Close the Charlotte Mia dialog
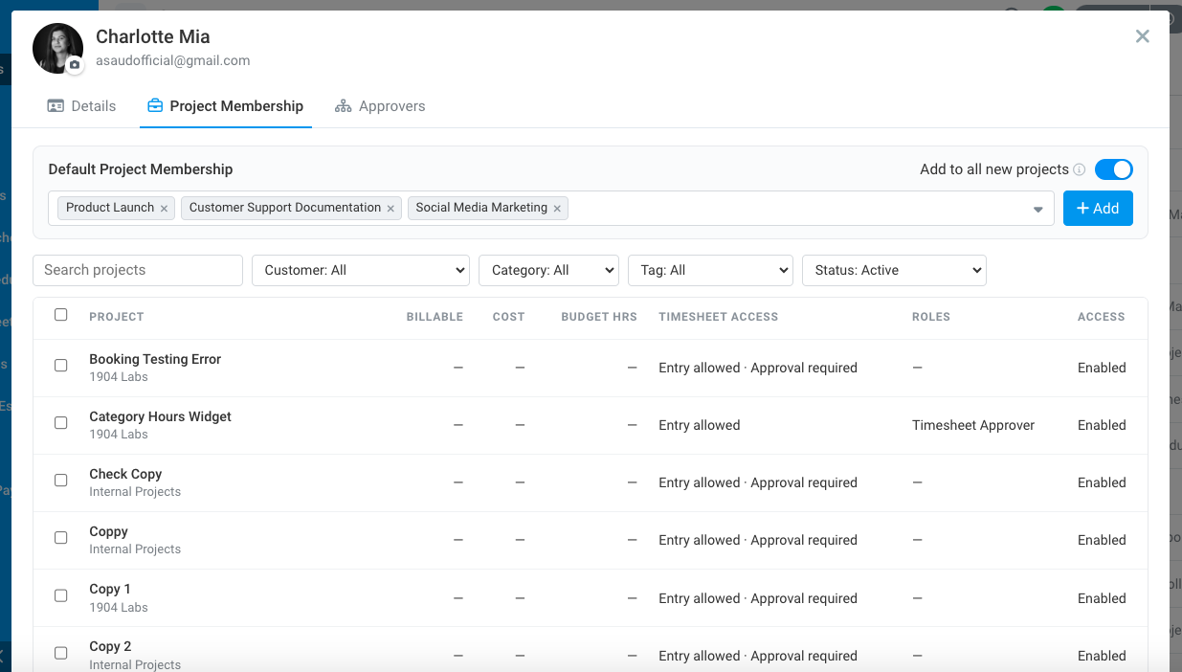Viewport: 1182px width, 672px height. point(1142,36)
